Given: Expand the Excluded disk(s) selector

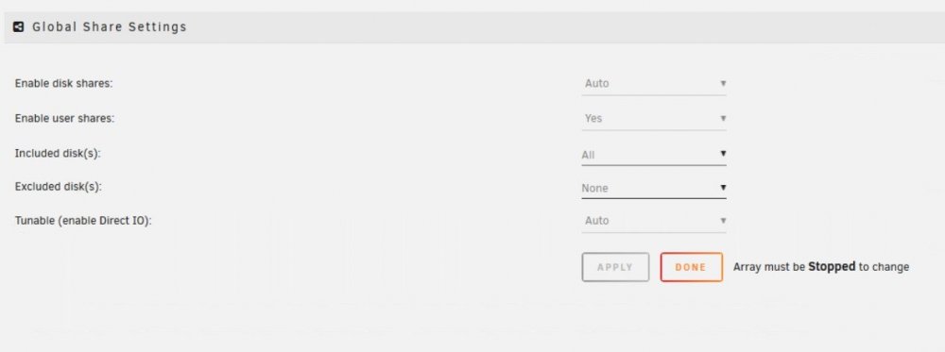Looking at the screenshot, I should (654, 188).
